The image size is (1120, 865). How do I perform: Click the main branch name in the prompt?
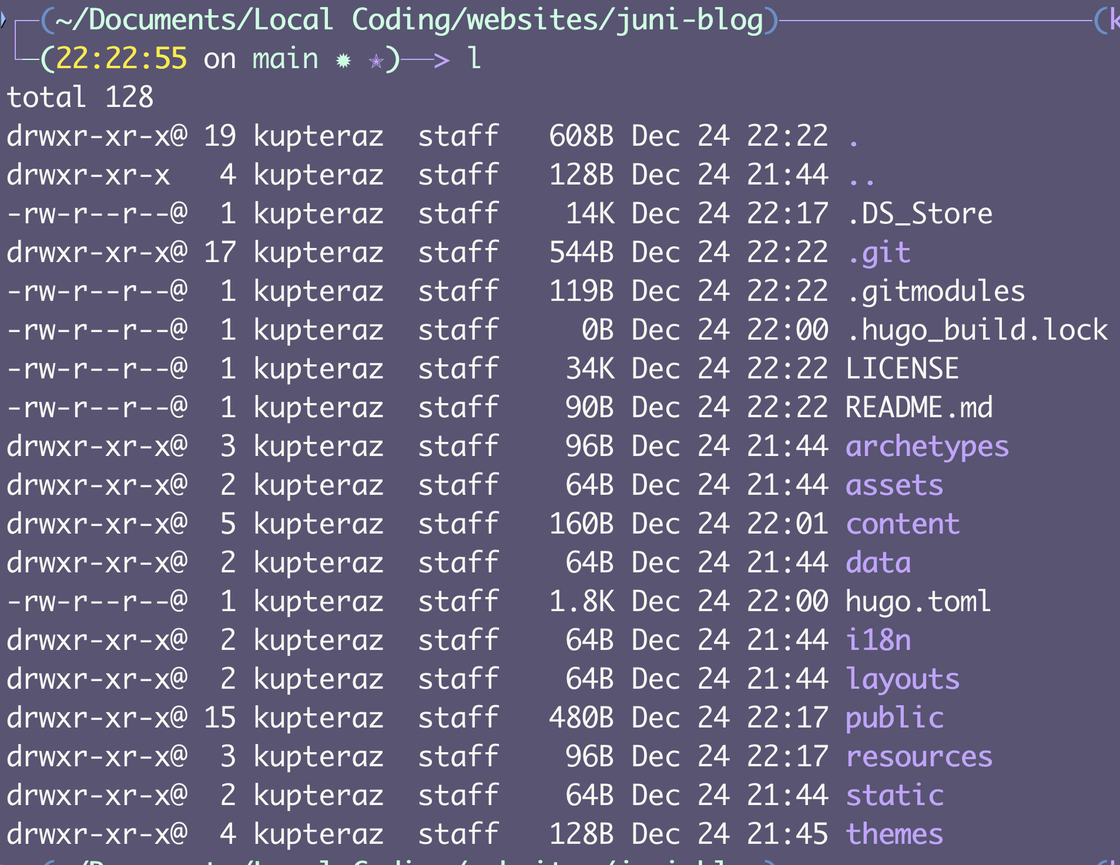point(285,59)
